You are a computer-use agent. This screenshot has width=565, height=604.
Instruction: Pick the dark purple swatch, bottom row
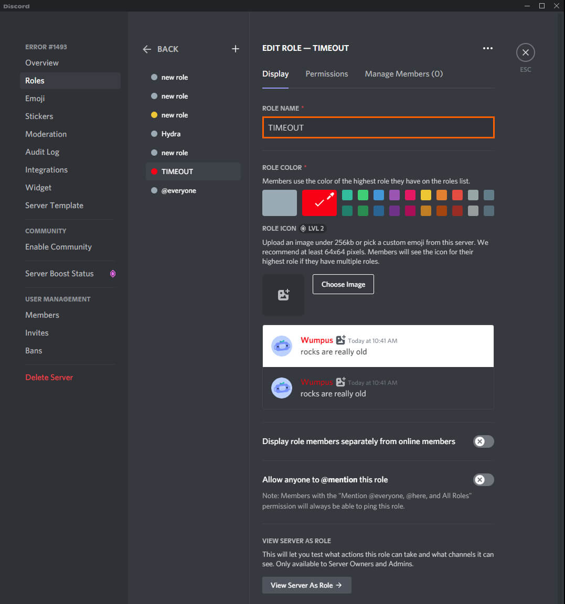(x=395, y=211)
